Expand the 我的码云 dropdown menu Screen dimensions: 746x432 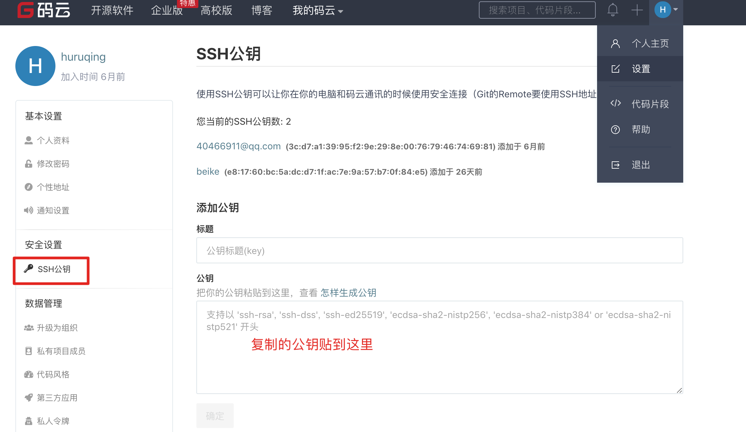[318, 10]
